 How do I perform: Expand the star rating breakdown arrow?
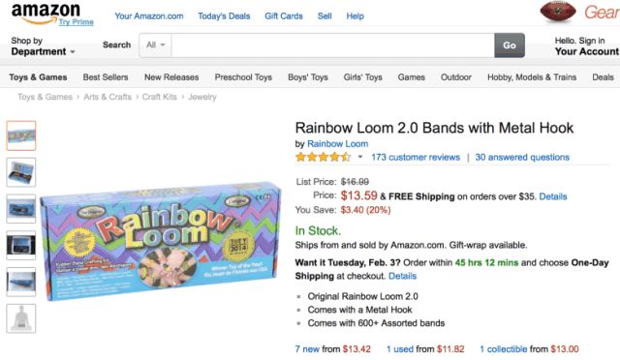[360, 157]
